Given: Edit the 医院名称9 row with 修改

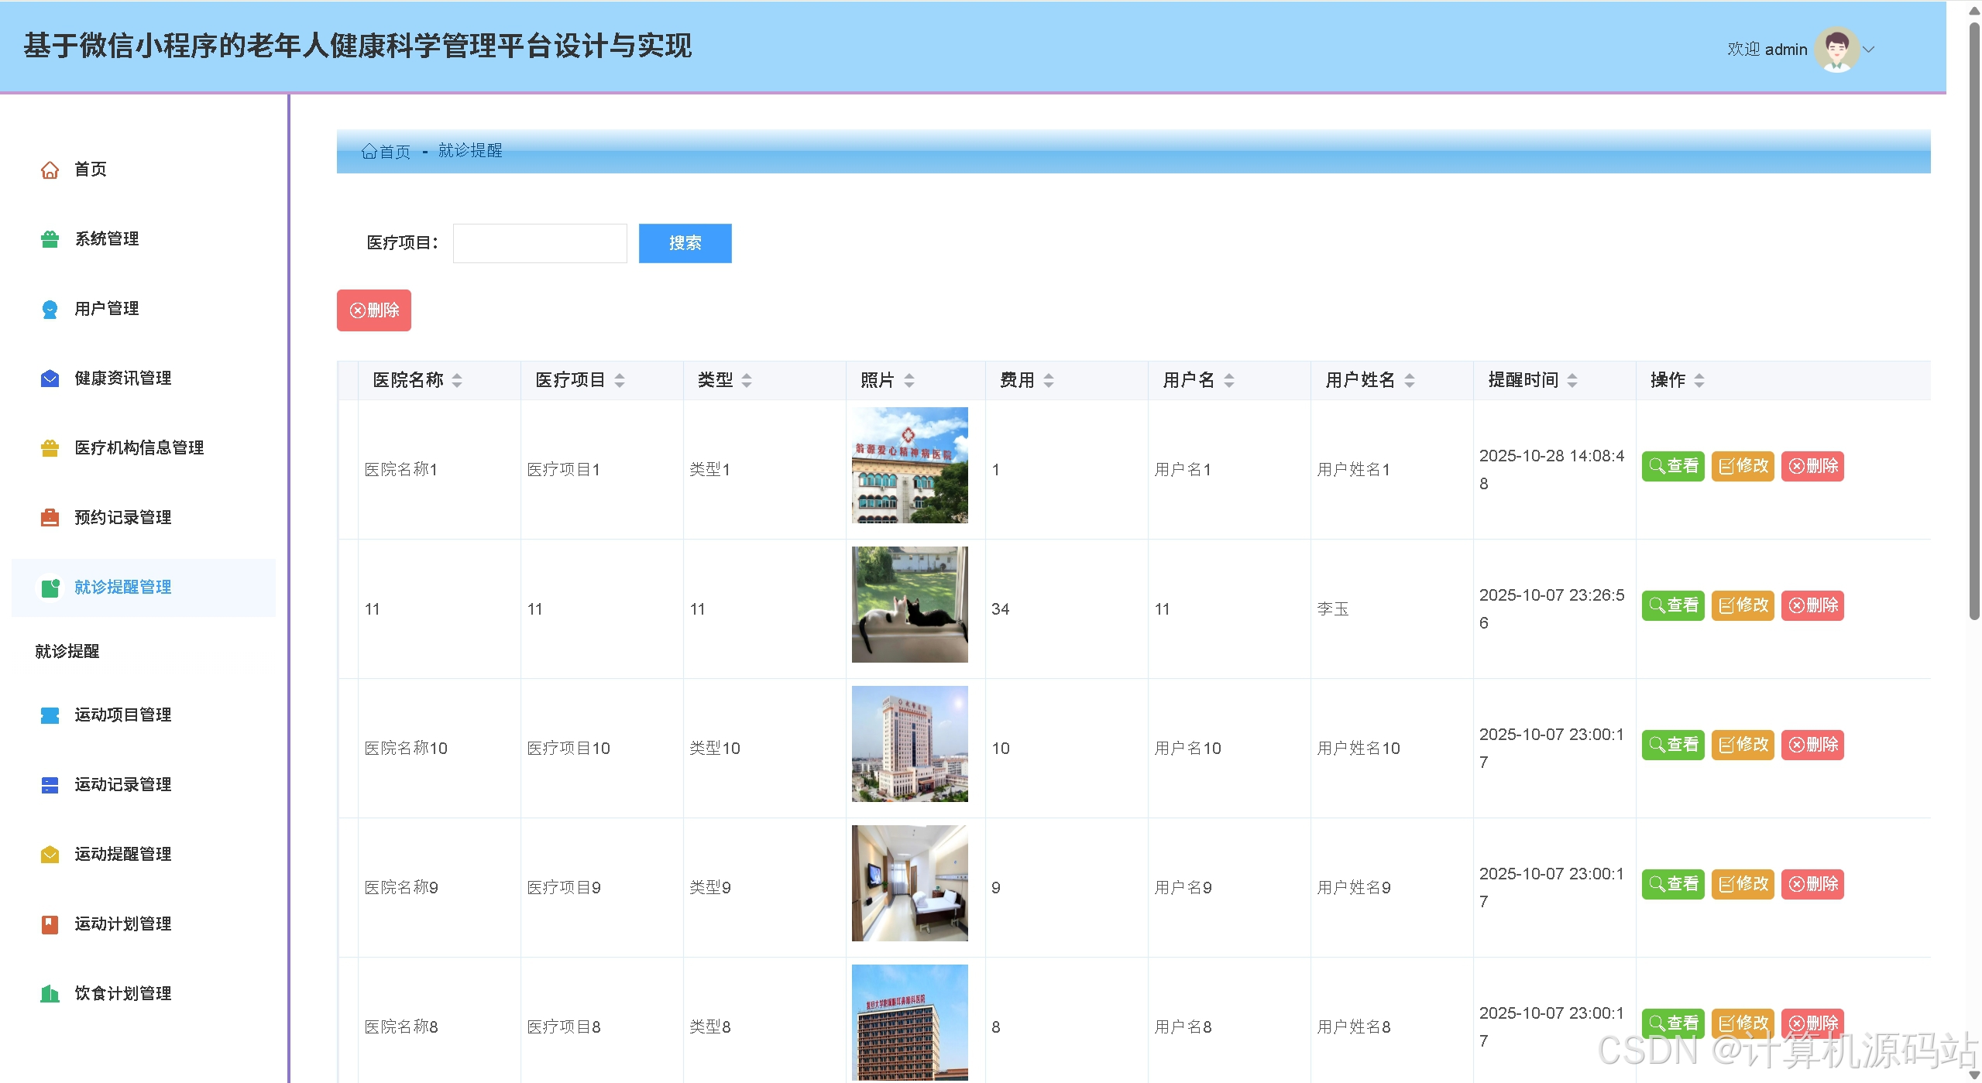Looking at the screenshot, I should [x=1743, y=884].
